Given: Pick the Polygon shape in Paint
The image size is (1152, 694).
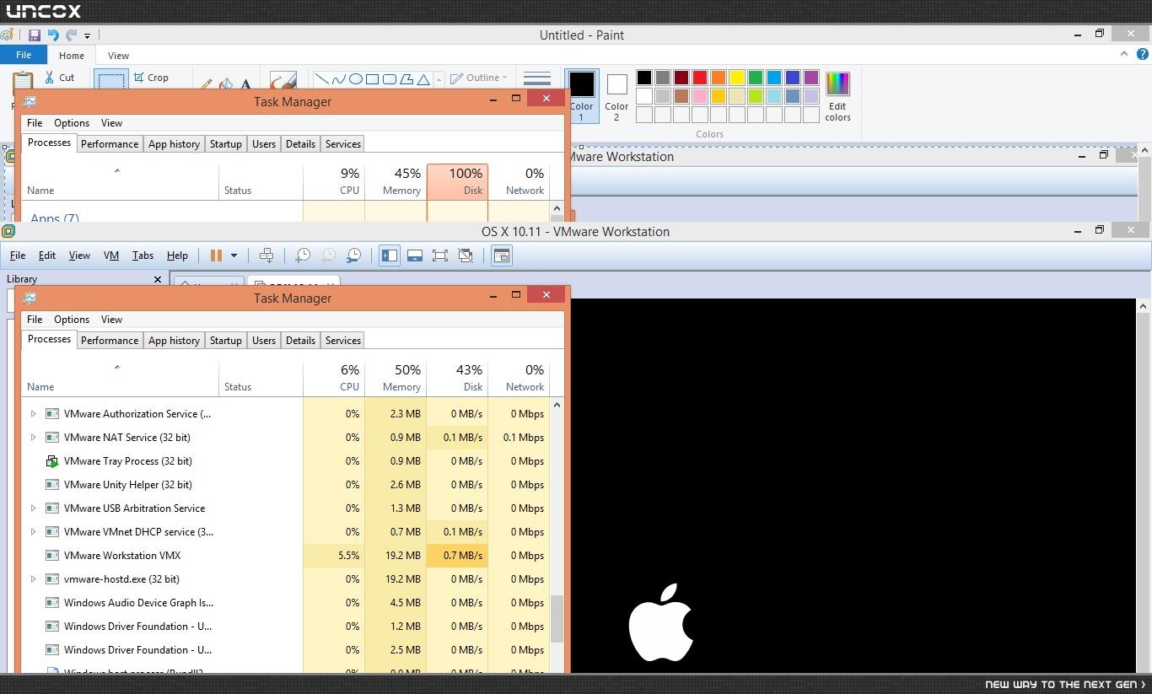Looking at the screenshot, I should pos(406,79).
